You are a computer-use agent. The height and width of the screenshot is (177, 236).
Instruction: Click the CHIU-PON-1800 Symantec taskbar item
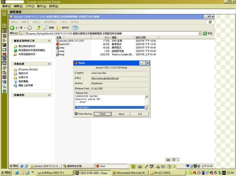[92, 173]
